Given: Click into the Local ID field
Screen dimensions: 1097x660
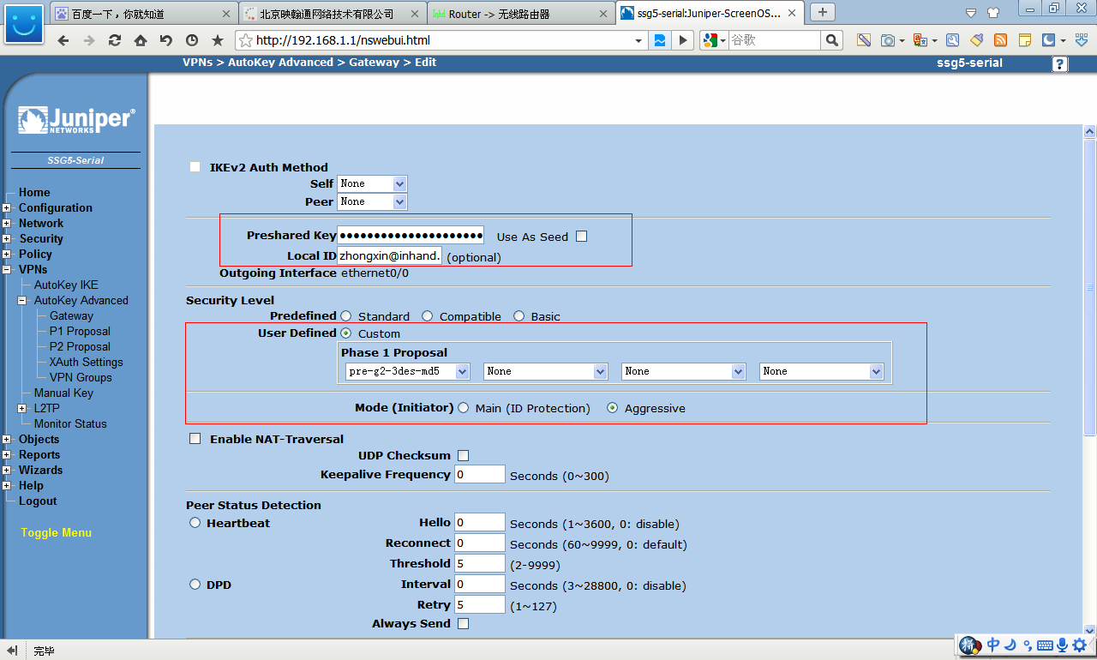Looking at the screenshot, I should click(389, 255).
